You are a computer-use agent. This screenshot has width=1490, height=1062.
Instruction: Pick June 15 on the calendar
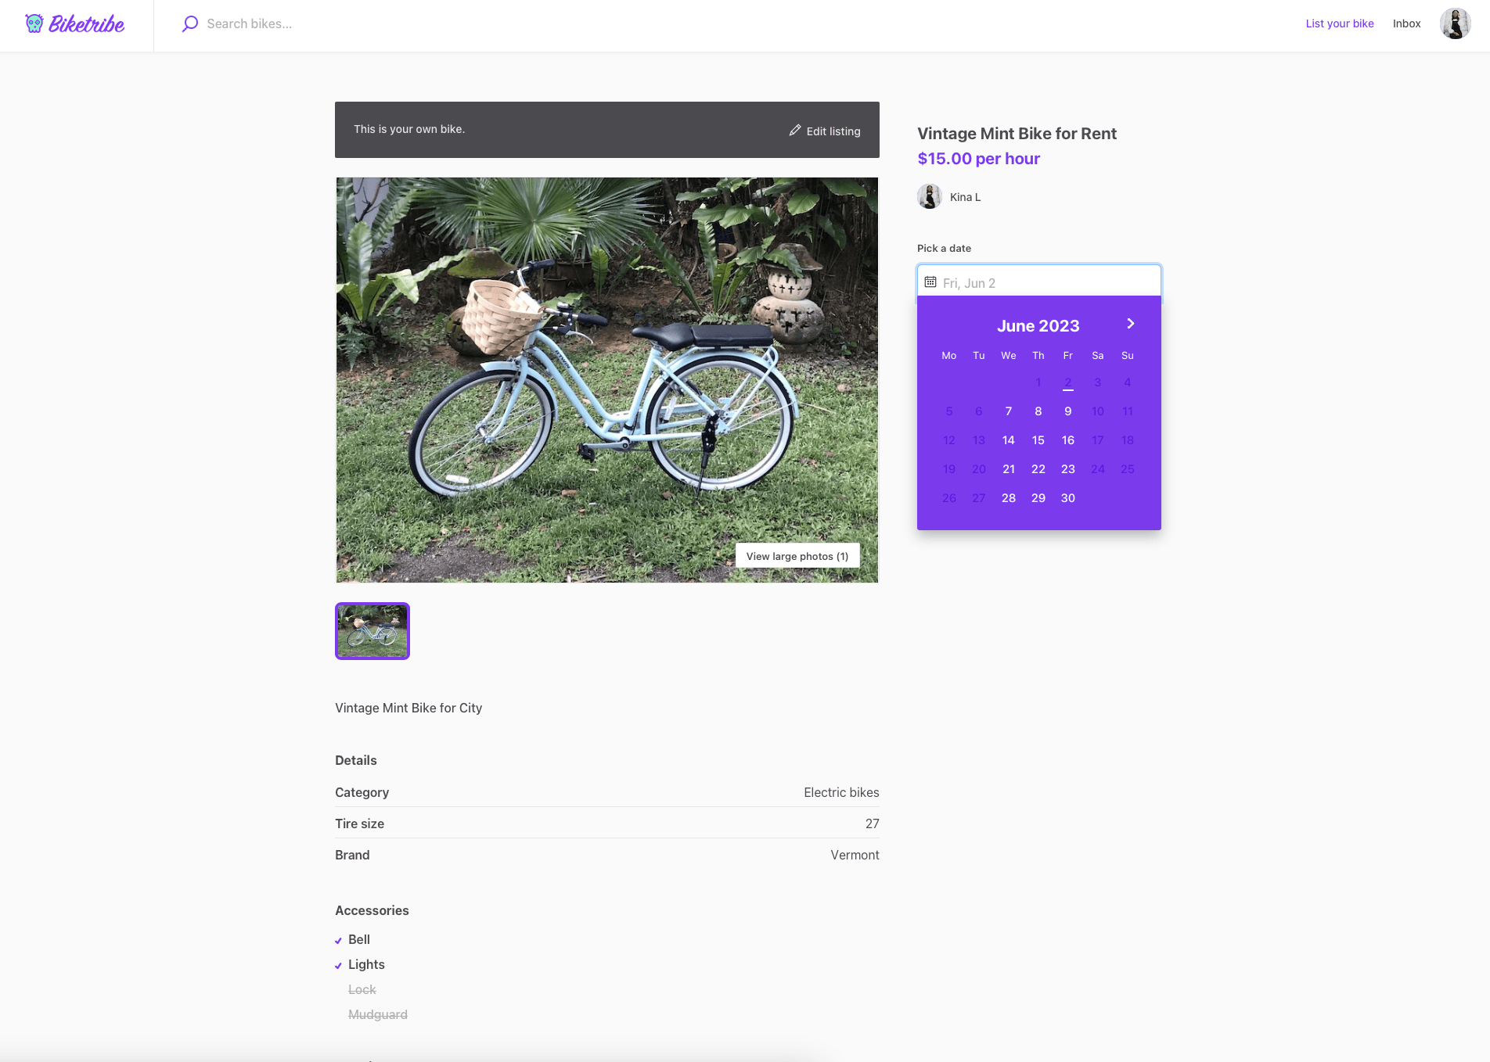click(1038, 440)
